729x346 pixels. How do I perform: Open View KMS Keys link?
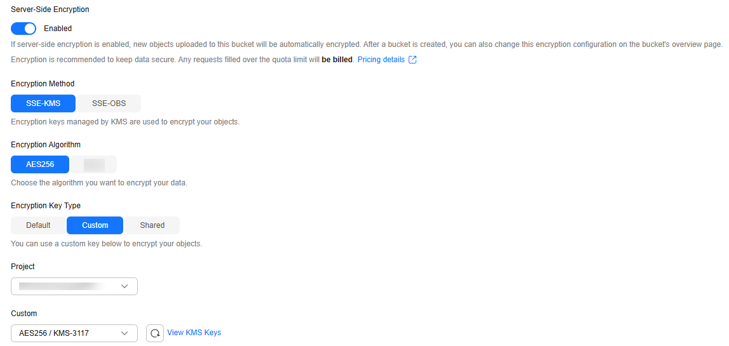pyautogui.click(x=194, y=333)
